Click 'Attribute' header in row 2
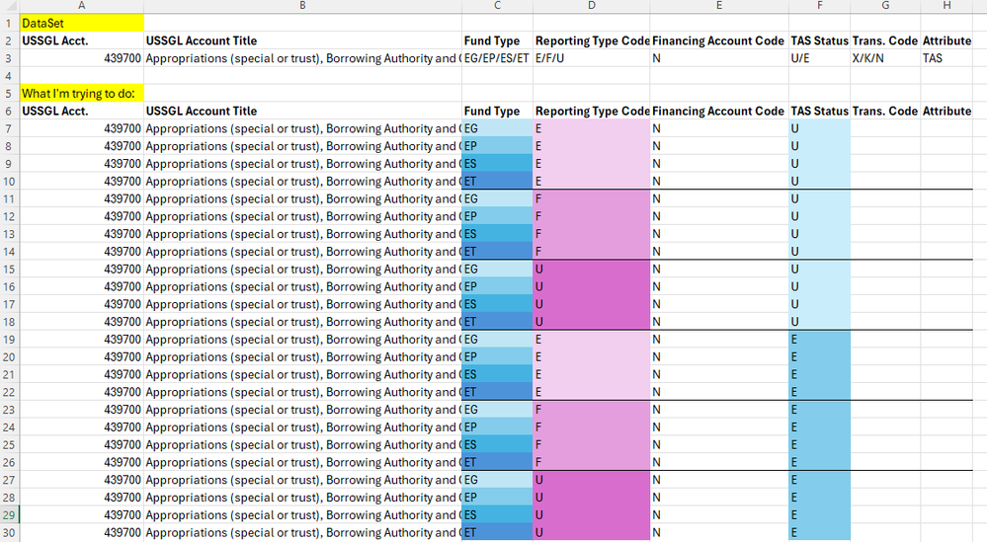The width and height of the screenshot is (987, 542). (946, 40)
